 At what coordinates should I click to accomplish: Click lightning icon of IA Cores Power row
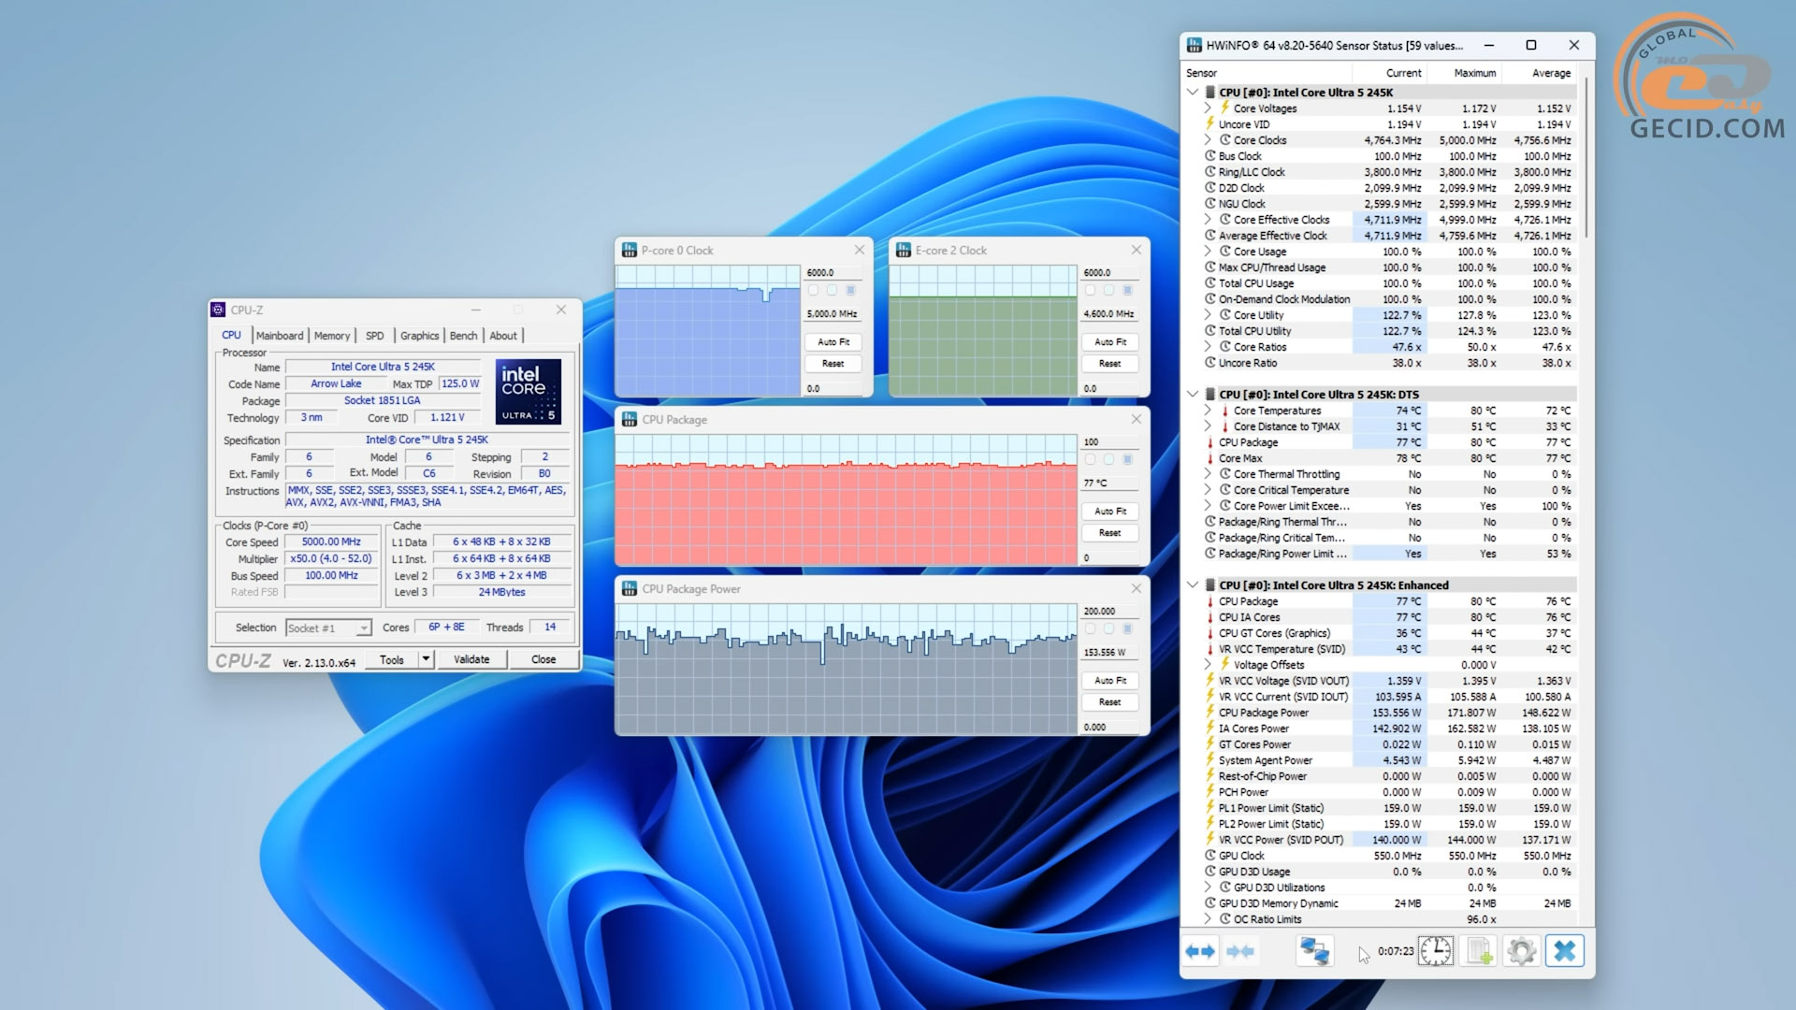point(1209,728)
